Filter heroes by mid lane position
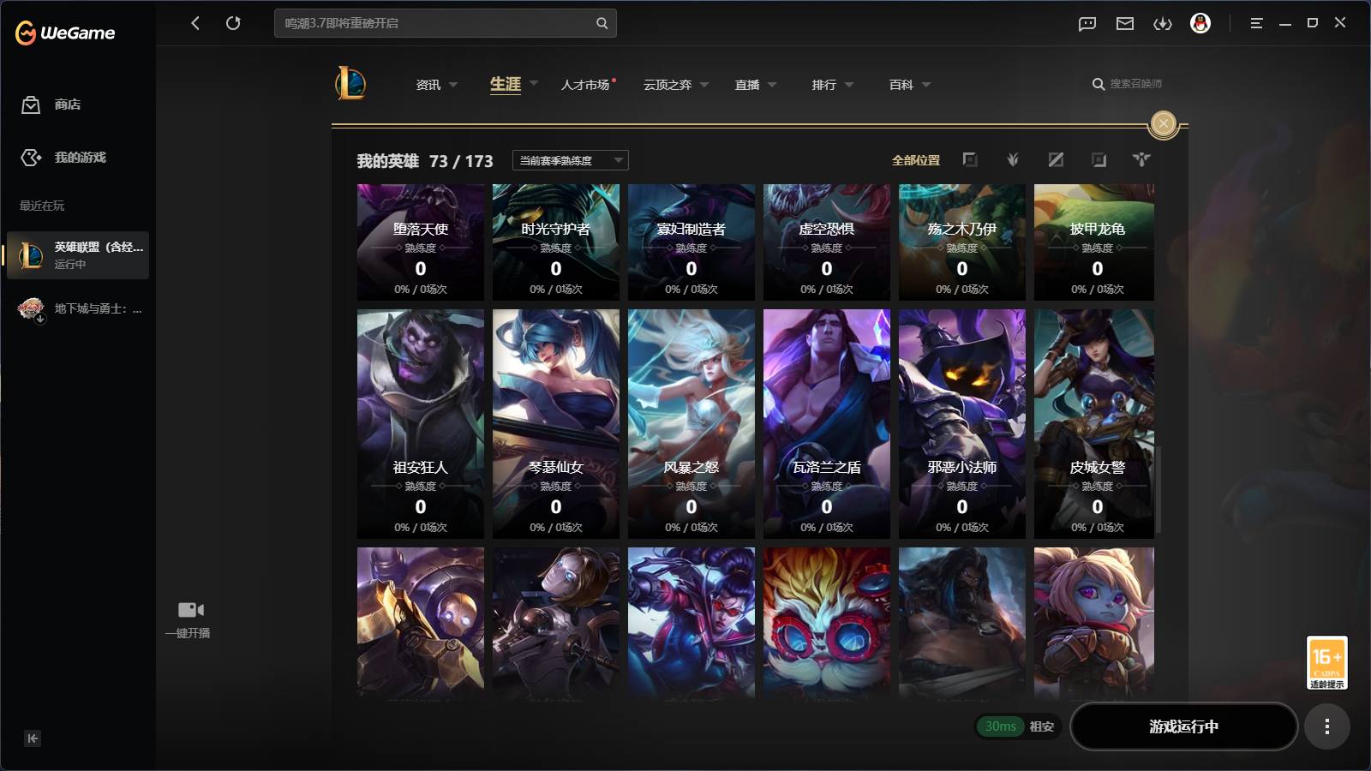Image resolution: width=1371 pixels, height=771 pixels. pos(1056,159)
